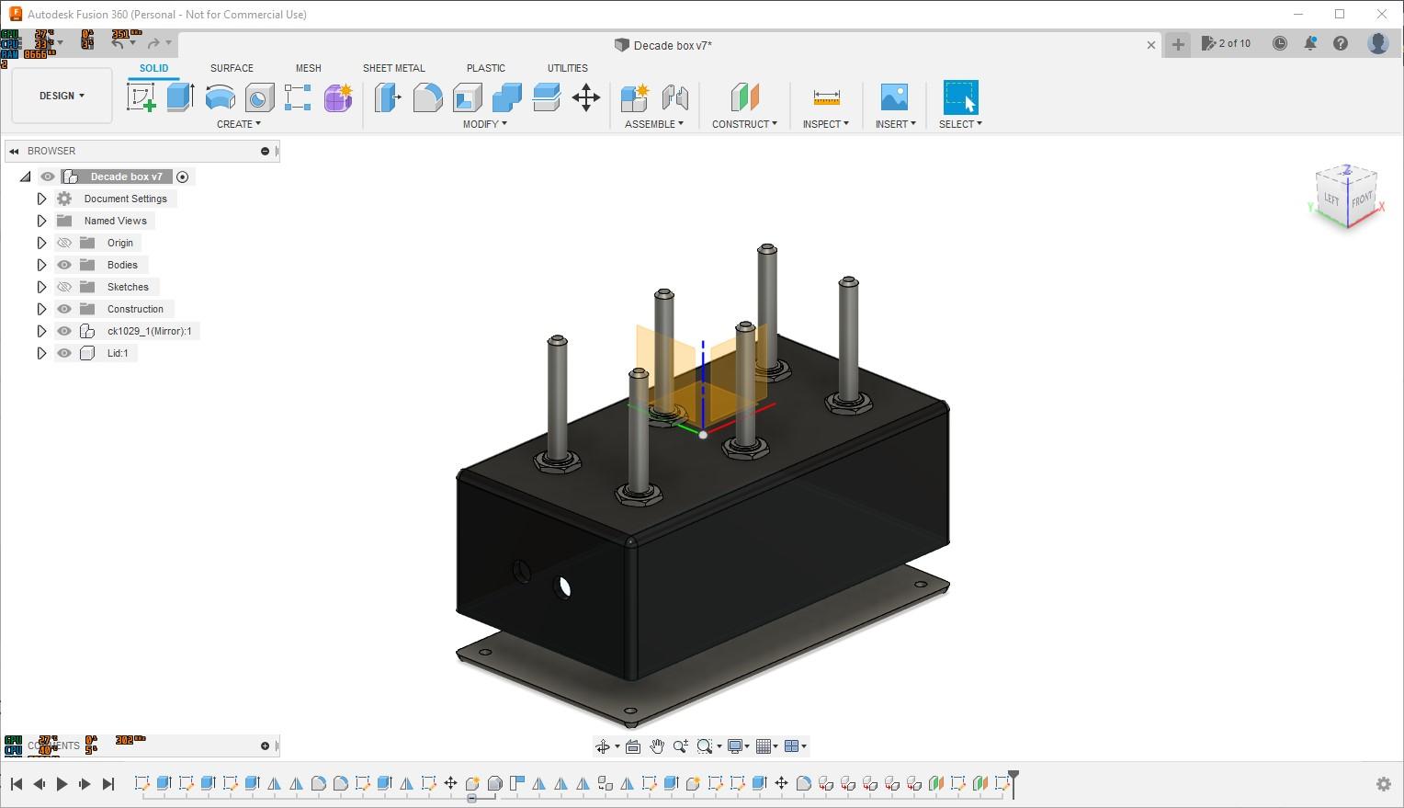Choose the Zoom Window tool
Screen dimensions: 1404x808
pos(705,746)
